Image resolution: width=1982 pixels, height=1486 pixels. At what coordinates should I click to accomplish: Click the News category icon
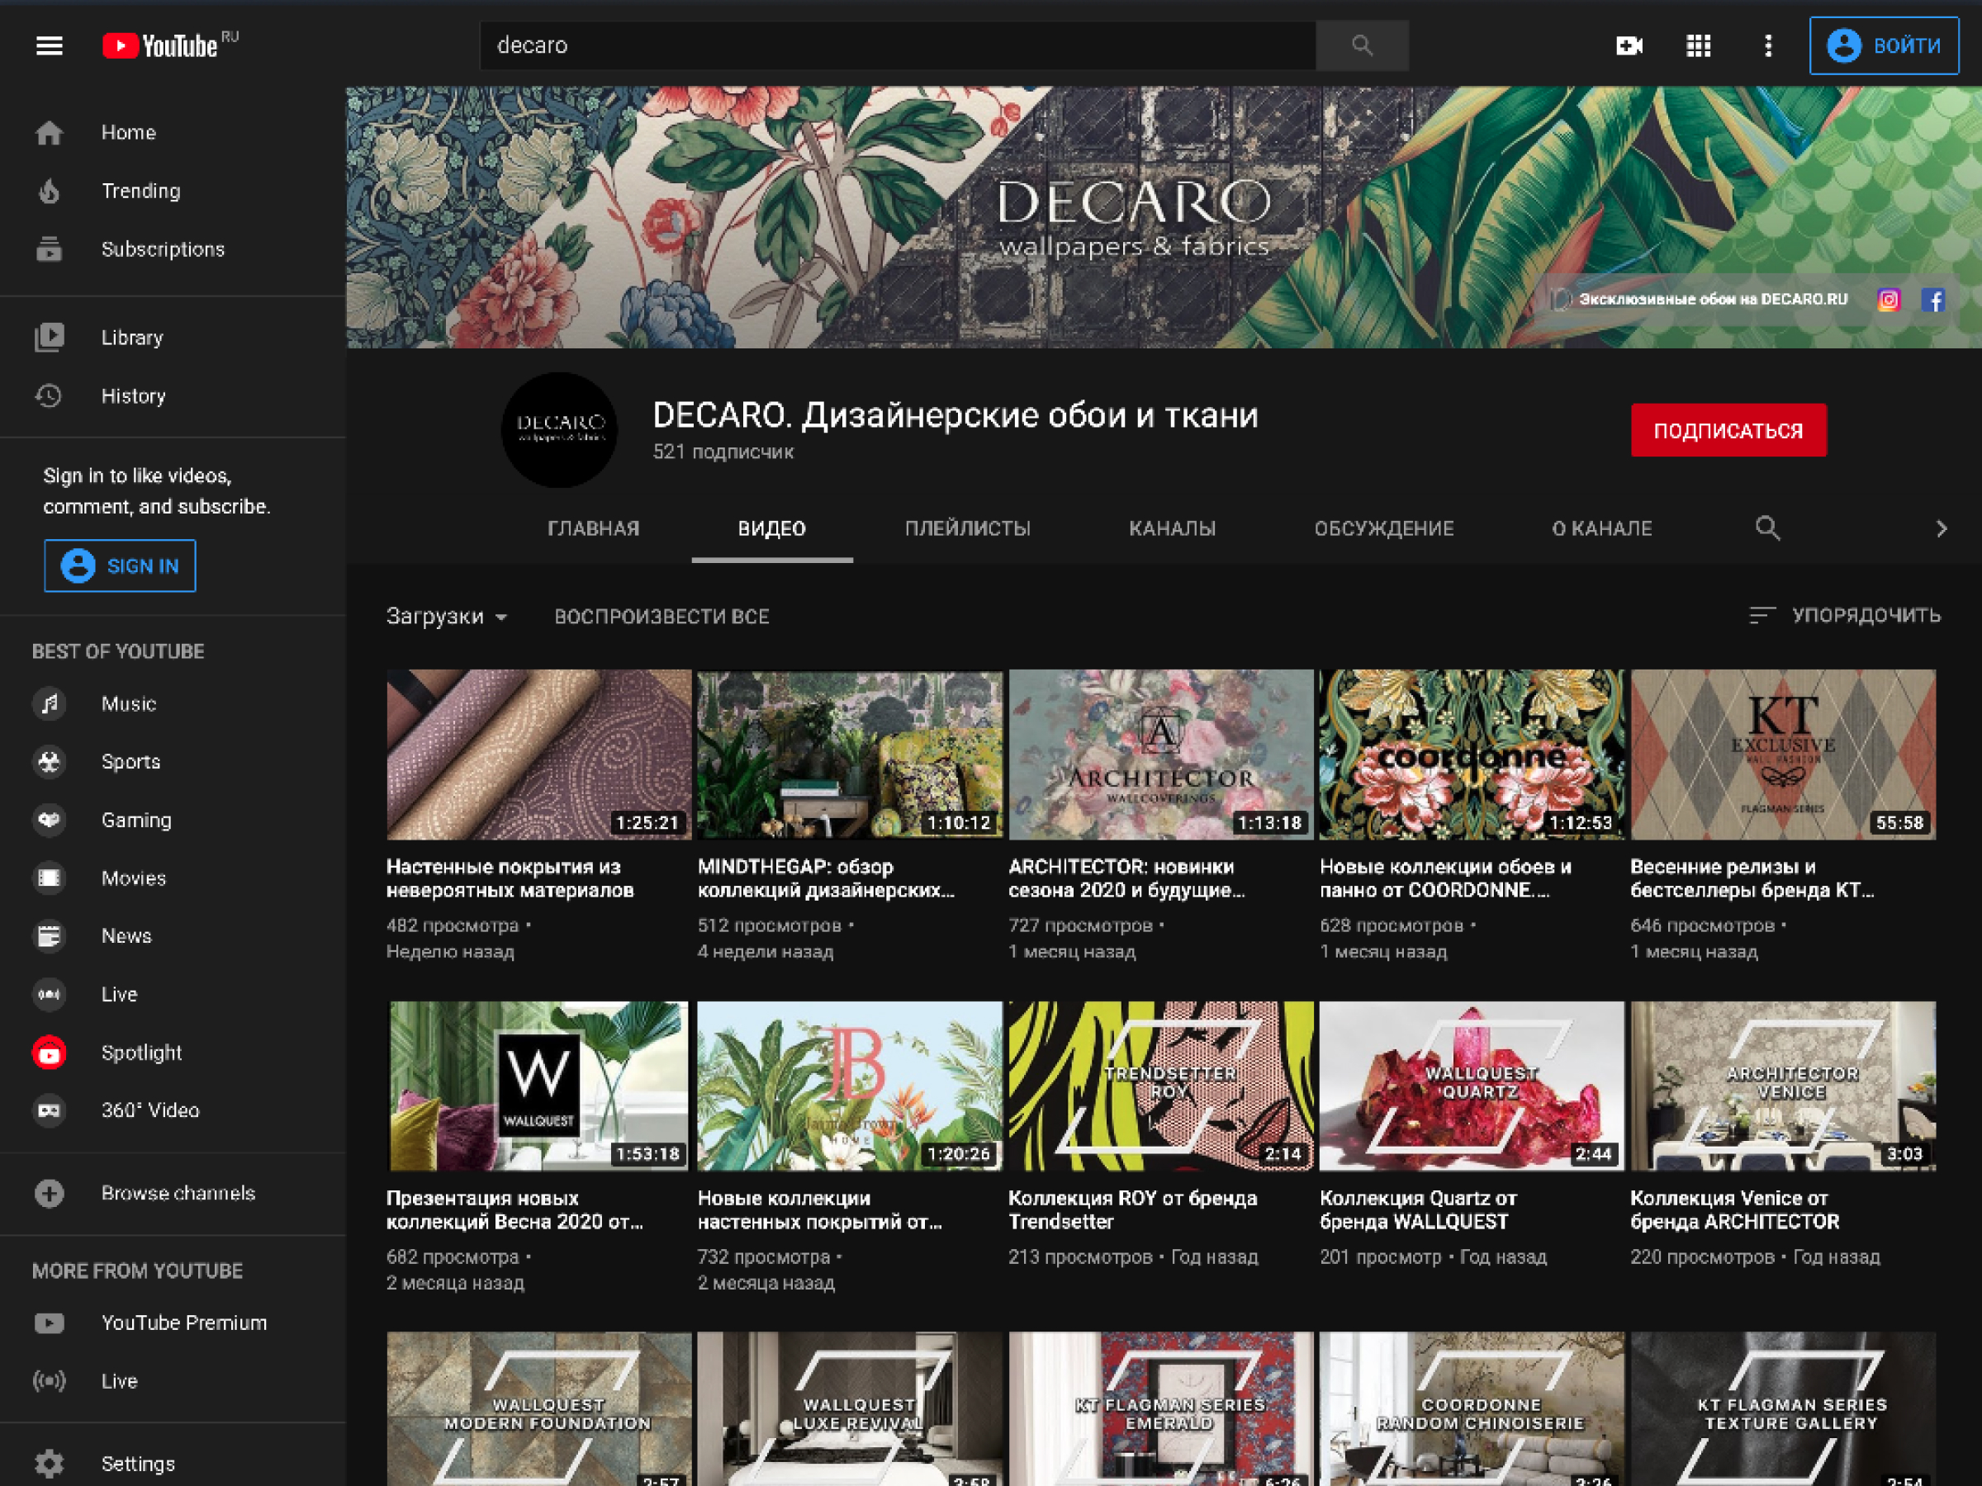[x=50, y=936]
